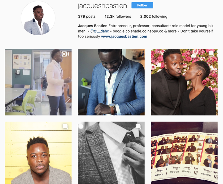Open the black-and-white tie pin photo
The image size is (223, 184).
point(111,153)
